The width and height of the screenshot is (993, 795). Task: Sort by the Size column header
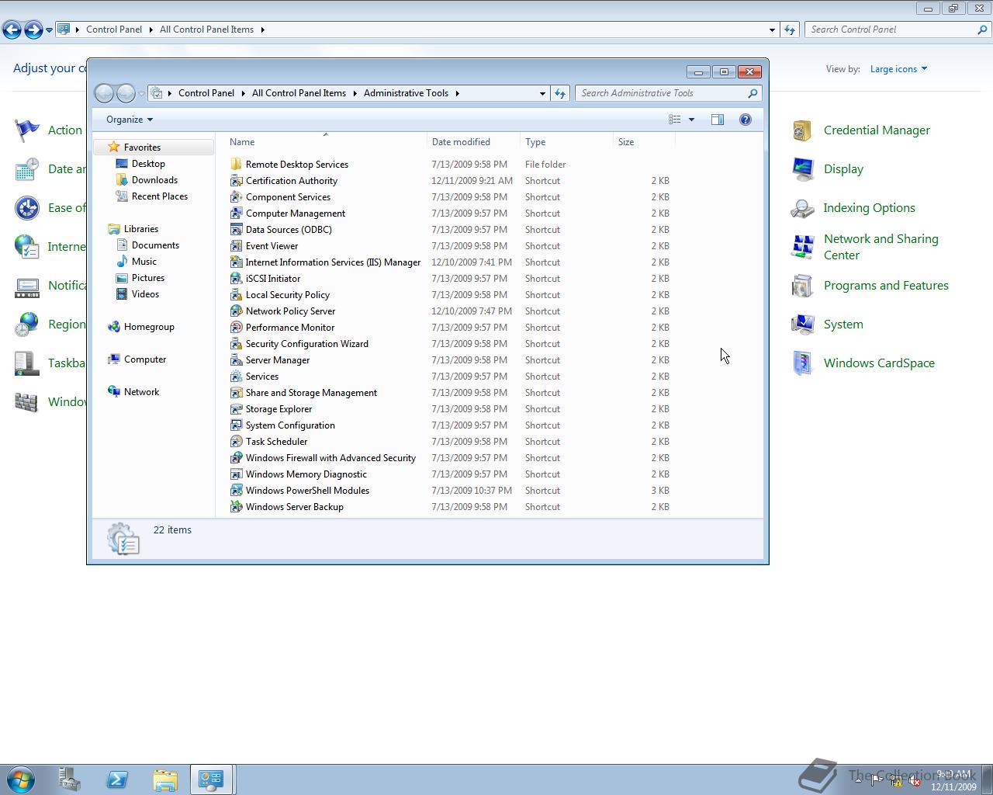(x=644, y=142)
